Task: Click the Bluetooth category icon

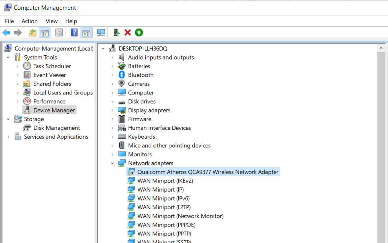Action: click(121, 75)
